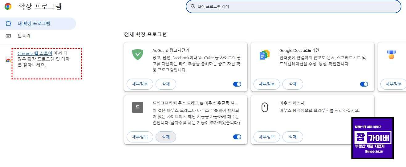Open 세부정보 for Google Docs 오프라인
The image size is (406, 167).
coord(267,84)
